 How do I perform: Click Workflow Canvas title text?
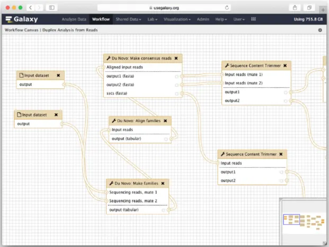[51, 30]
